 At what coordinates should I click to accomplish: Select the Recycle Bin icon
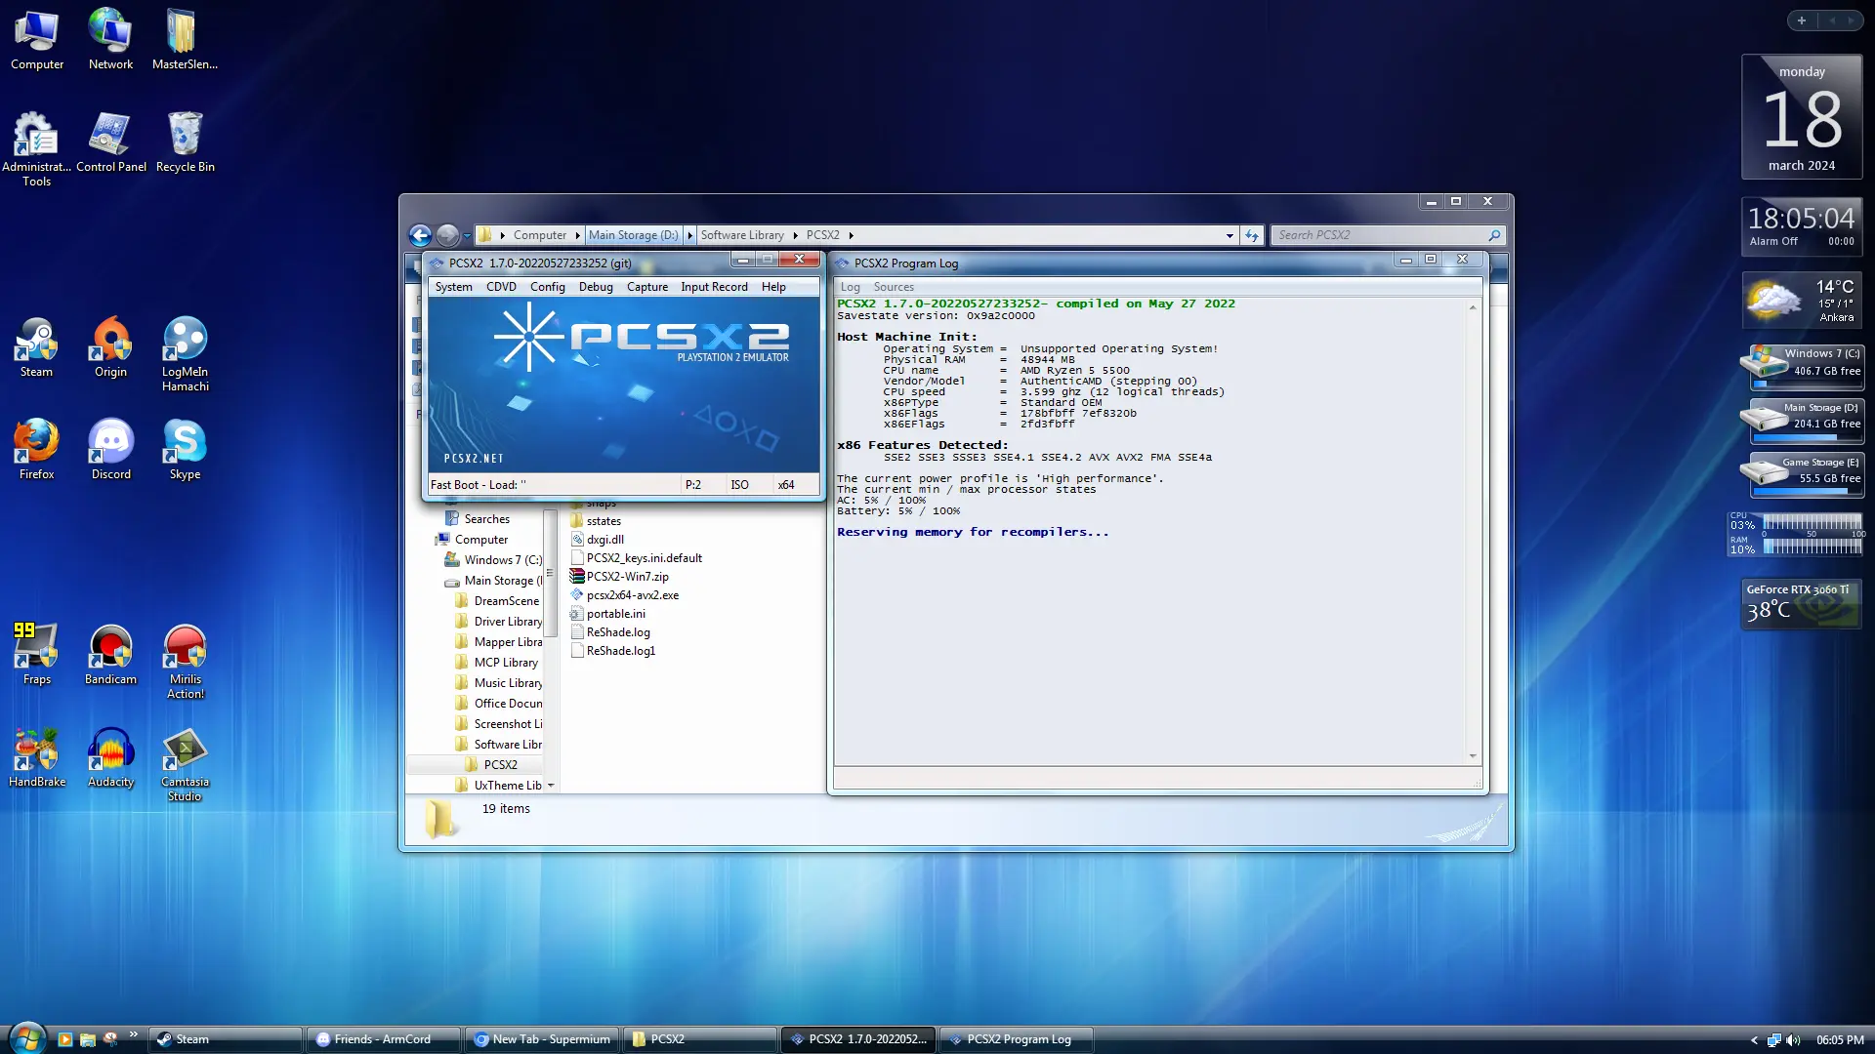pos(186,142)
